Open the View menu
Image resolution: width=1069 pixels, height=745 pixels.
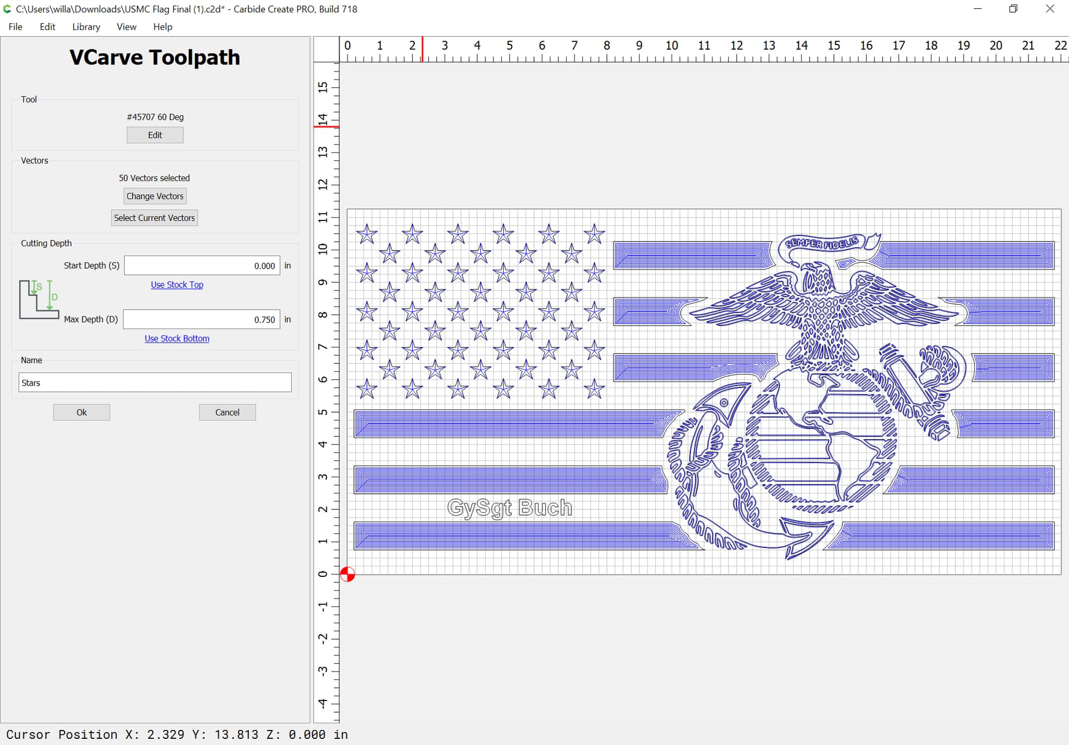pos(126,27)
